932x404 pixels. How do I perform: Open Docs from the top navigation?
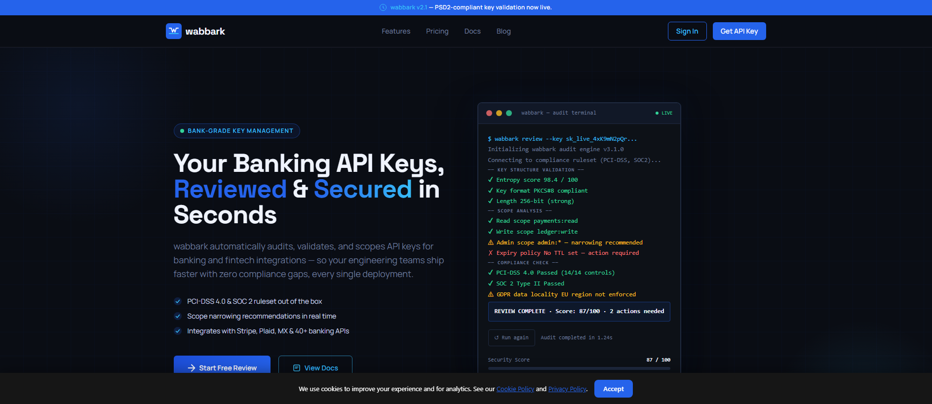[x=472, y=31]
